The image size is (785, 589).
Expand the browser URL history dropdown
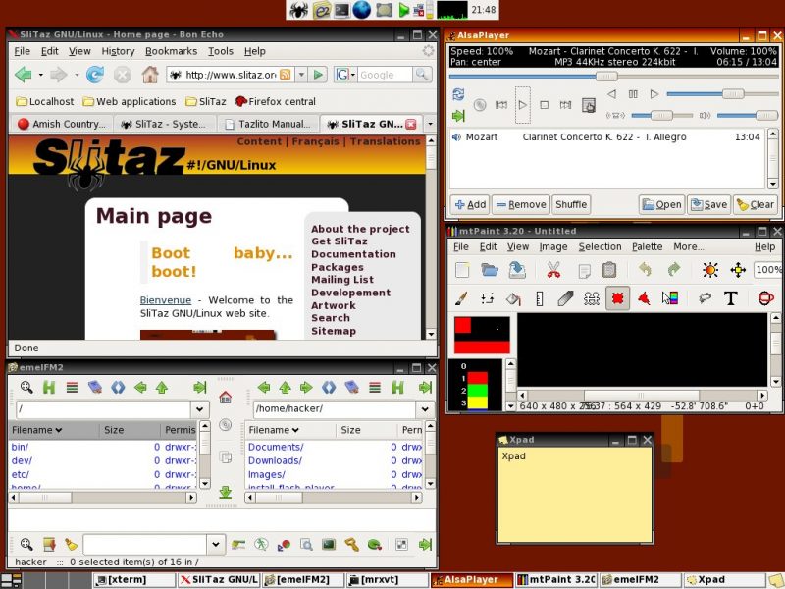pyautogui.click(x=301, y=76)
